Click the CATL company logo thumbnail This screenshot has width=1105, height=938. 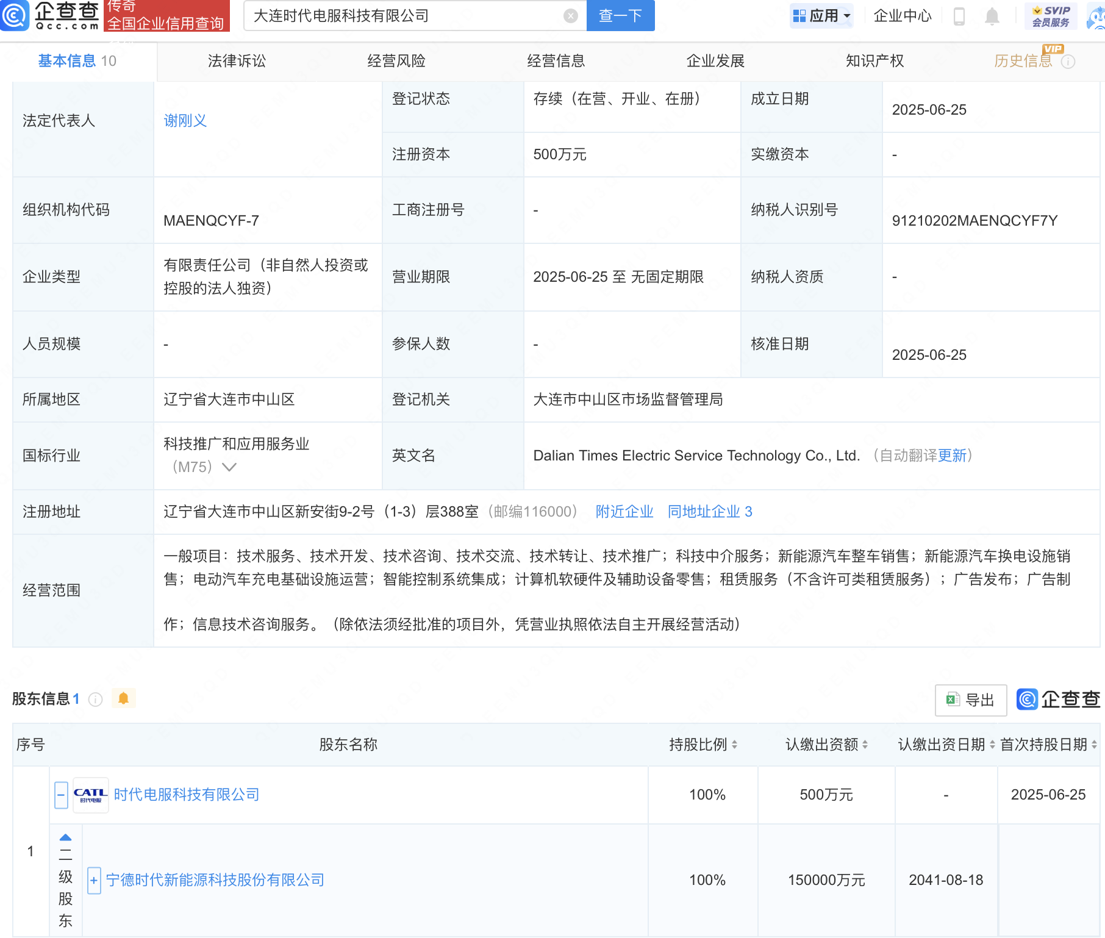coord(91,795)
